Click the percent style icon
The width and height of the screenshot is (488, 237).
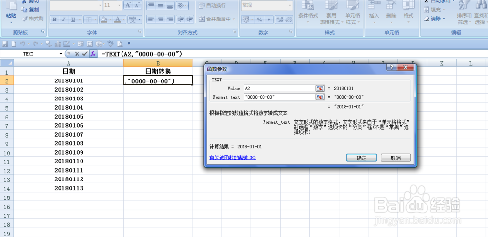click(259, 20)
